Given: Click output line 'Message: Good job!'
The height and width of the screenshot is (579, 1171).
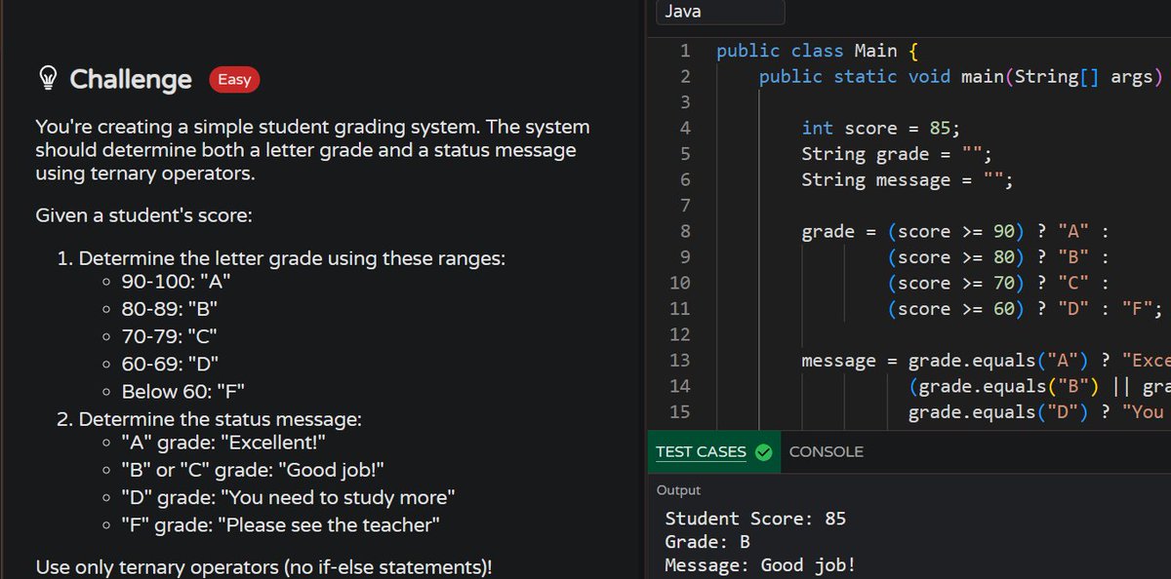Looking at the screenshot, I should (x=760, y=565).
